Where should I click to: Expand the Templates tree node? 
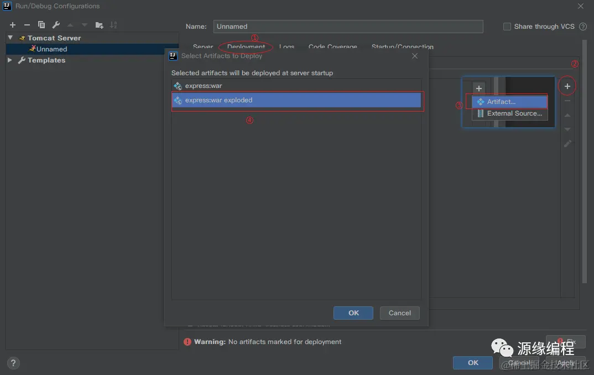coord(10,60)
